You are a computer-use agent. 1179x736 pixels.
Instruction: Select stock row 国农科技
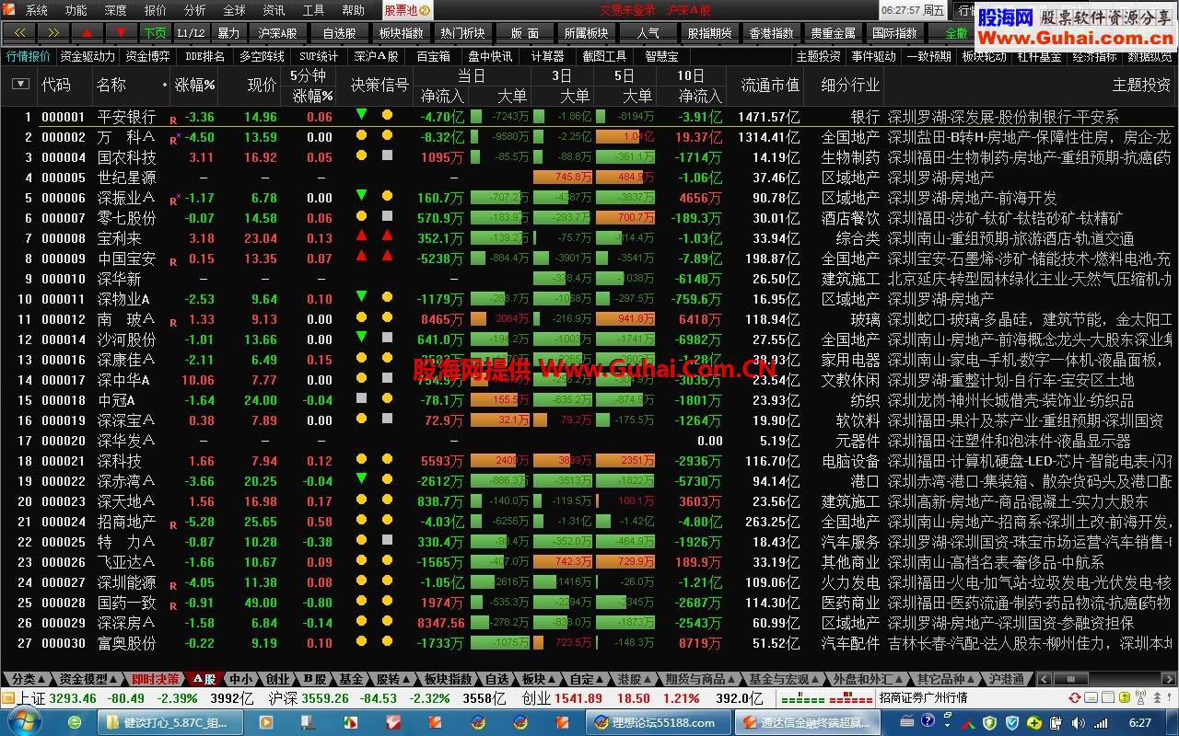[588, 157]
